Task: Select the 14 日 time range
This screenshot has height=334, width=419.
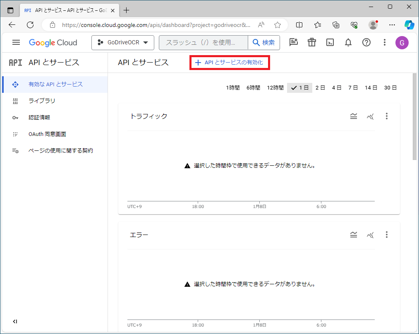Action: (x=371, y=88)
